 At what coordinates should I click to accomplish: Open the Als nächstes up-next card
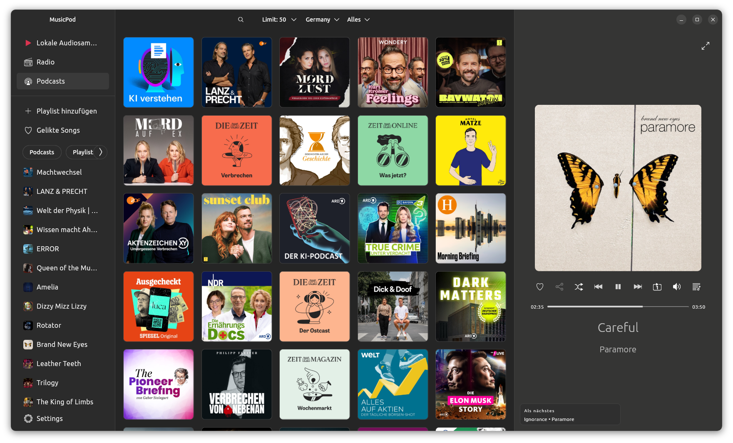click(570, 415)
